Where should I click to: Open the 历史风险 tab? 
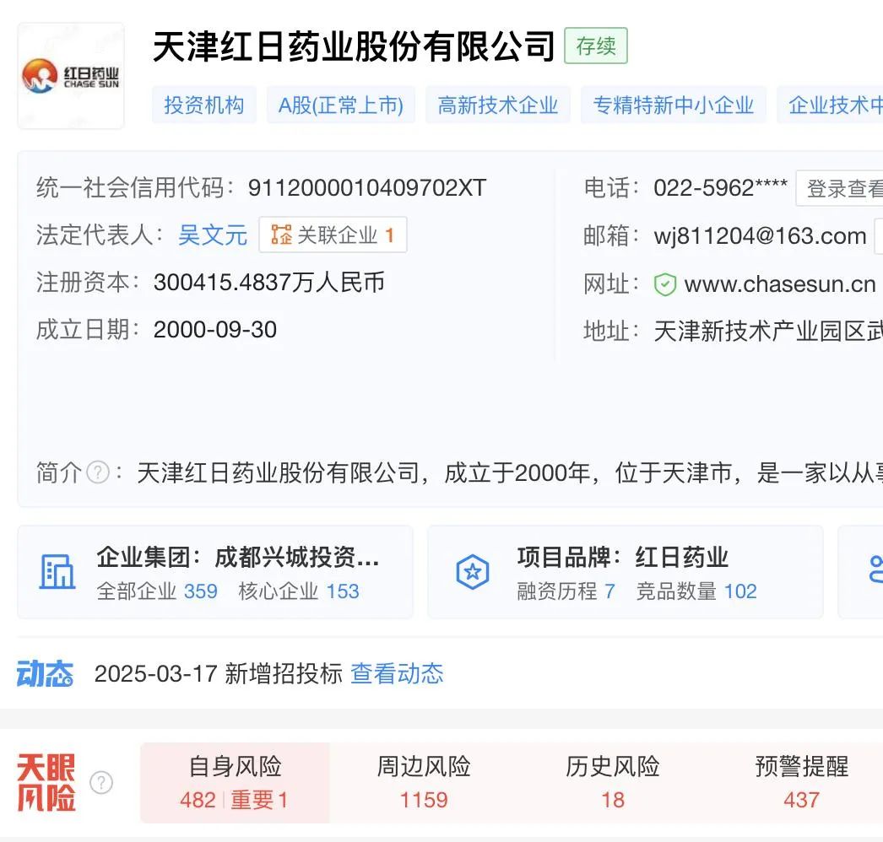pyautogui.click(x=613, y=782)
